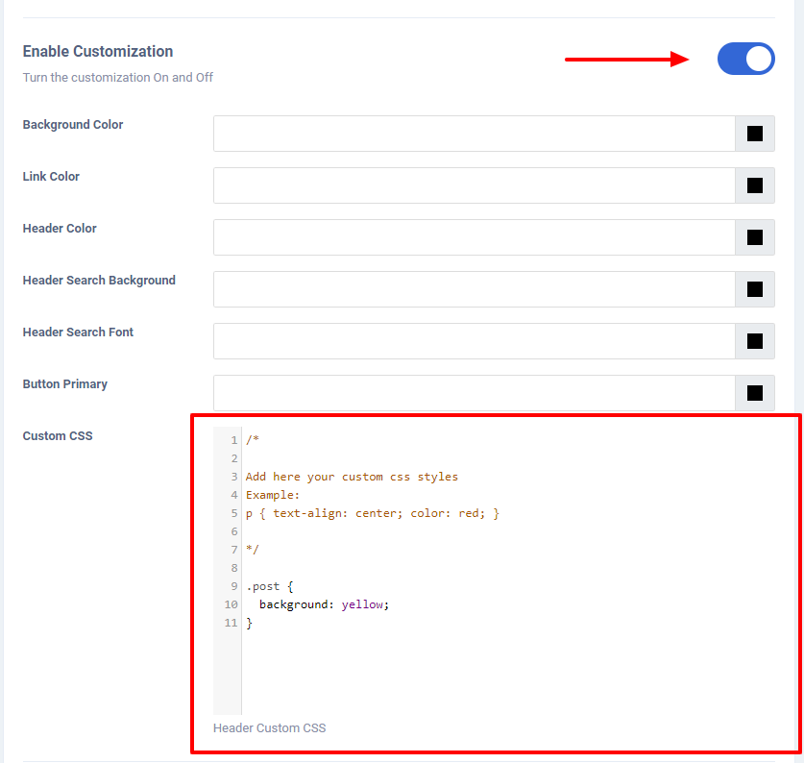Focus the Background Color input field
Screen dimensions: 804x763
[x=475, y=134]
